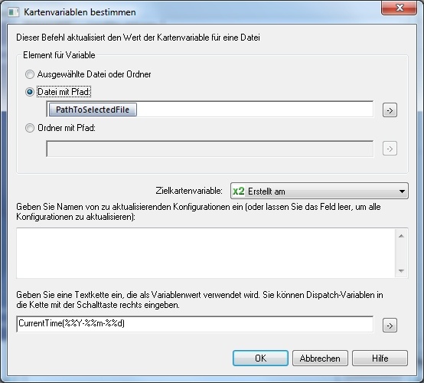Click the dialog title bar icon
Screen dimensions: 424x383
point(13,12)
